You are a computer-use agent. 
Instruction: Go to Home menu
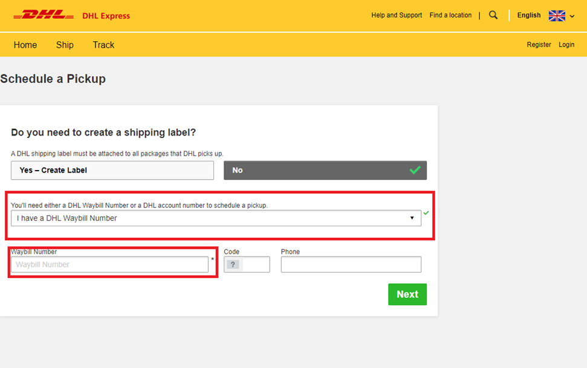coord(25,45)
